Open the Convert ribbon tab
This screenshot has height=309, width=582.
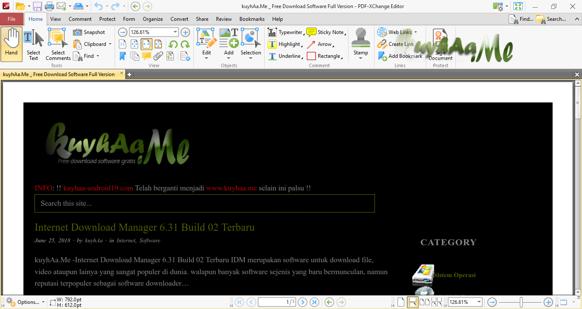(179, 19)
